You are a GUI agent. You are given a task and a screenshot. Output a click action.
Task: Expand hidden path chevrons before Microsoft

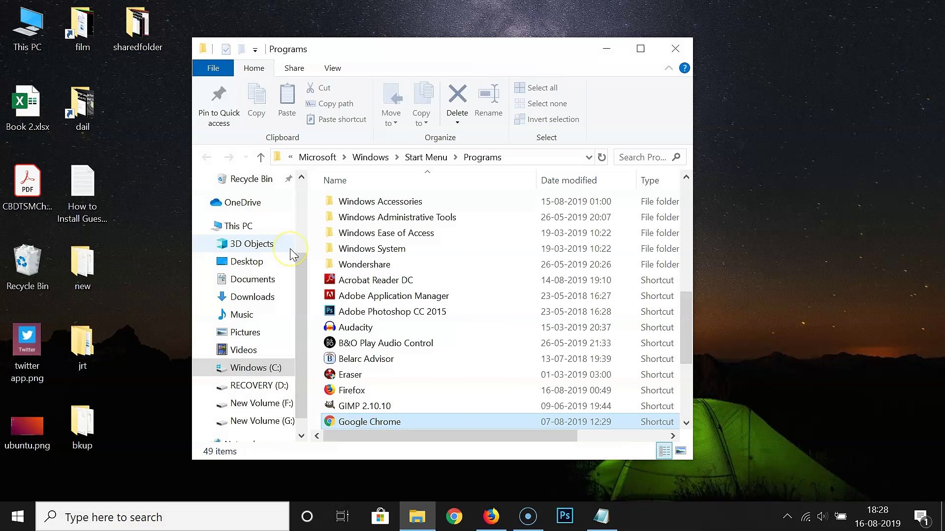tap(290, 157)
